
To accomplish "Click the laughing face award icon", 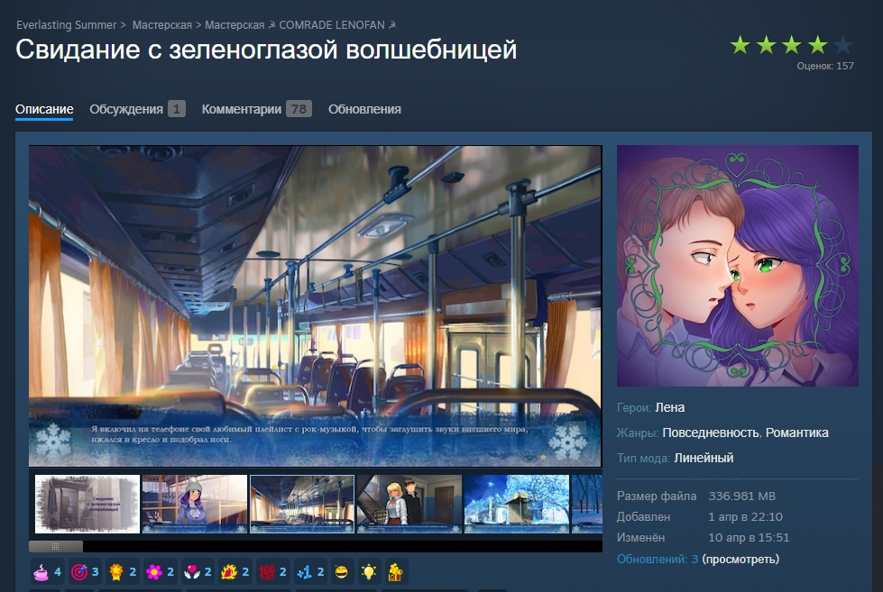I will 341,572.
